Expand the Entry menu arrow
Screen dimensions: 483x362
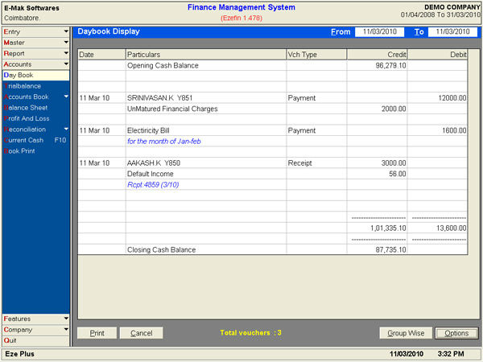[66, 31]
